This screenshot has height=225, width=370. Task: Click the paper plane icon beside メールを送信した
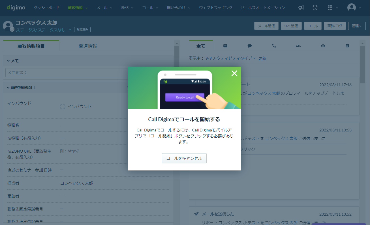pyautogui.click(x=196, y=214)
